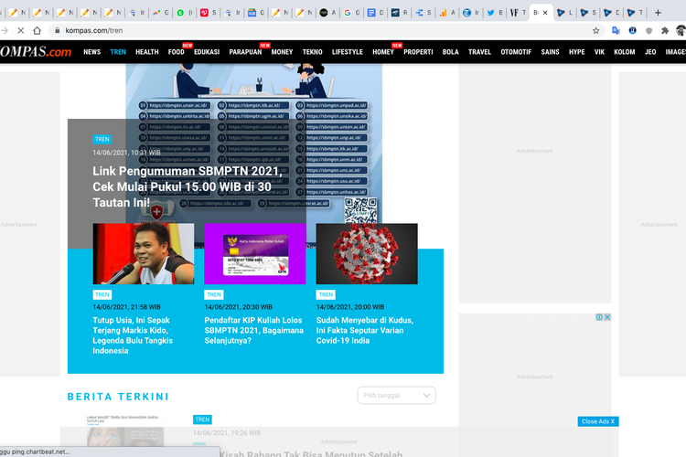Screen dimensions: 686x457
Task: Open the Extensions puzzle piece menu
Action: click(x=665, y=30)
